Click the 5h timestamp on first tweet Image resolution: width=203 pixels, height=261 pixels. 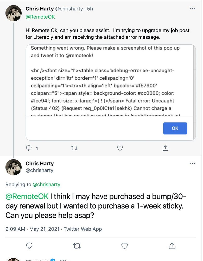(90, 9)
